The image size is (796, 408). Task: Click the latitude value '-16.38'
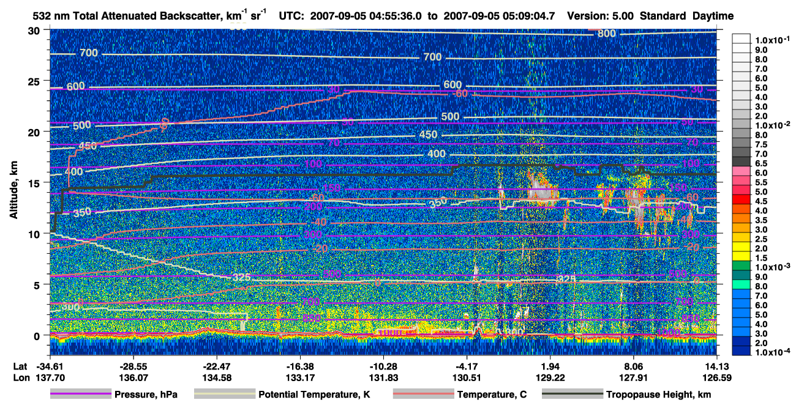click(300, 366)
